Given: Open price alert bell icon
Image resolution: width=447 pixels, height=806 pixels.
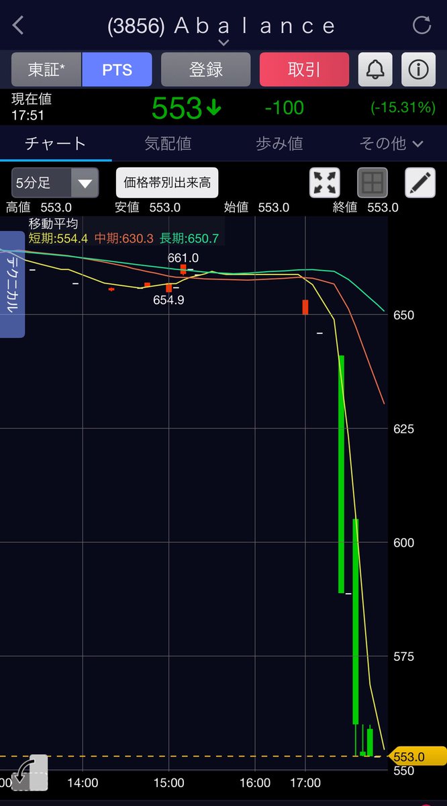Looking at the screenshot, I should [x=375, y=69].
